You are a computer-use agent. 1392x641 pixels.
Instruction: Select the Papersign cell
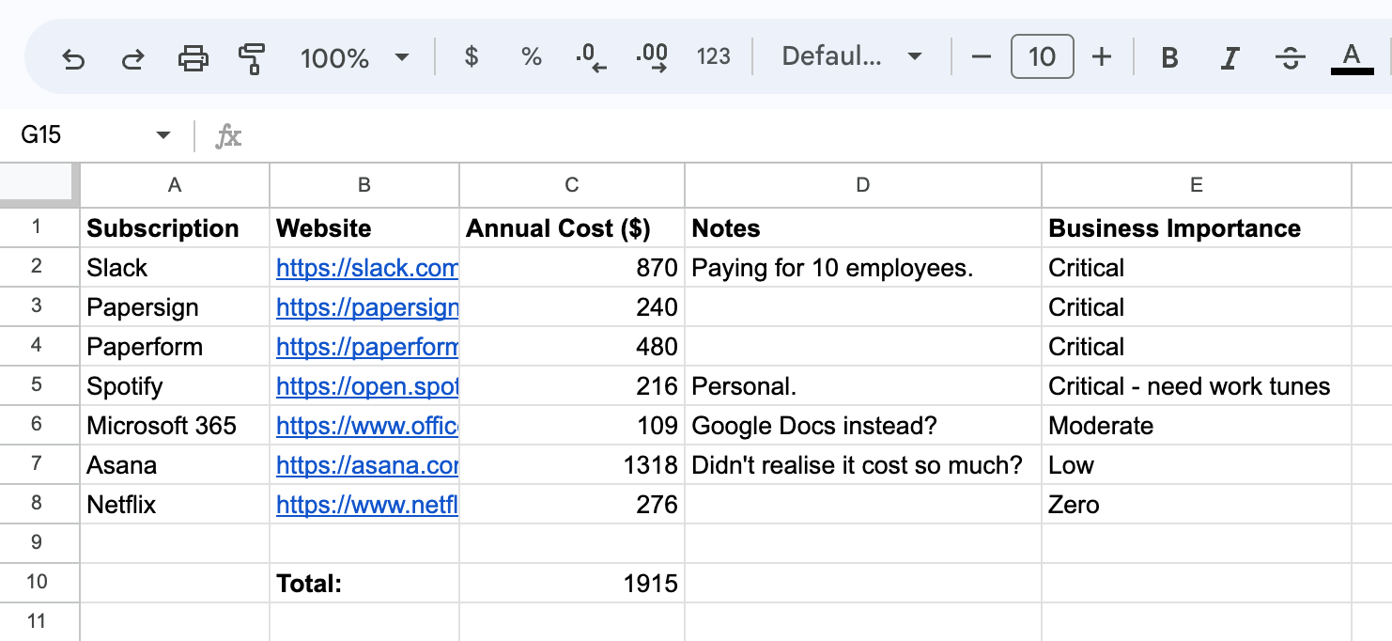175,307
